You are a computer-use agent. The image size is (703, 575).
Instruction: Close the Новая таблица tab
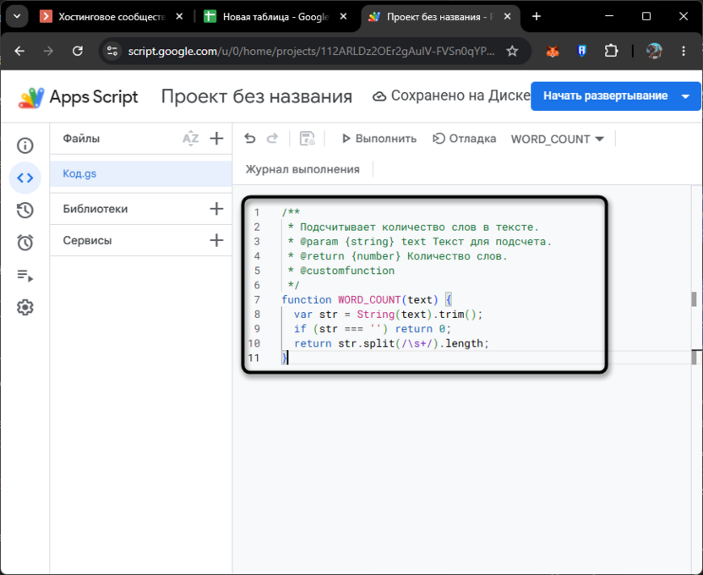pos(343,17)
